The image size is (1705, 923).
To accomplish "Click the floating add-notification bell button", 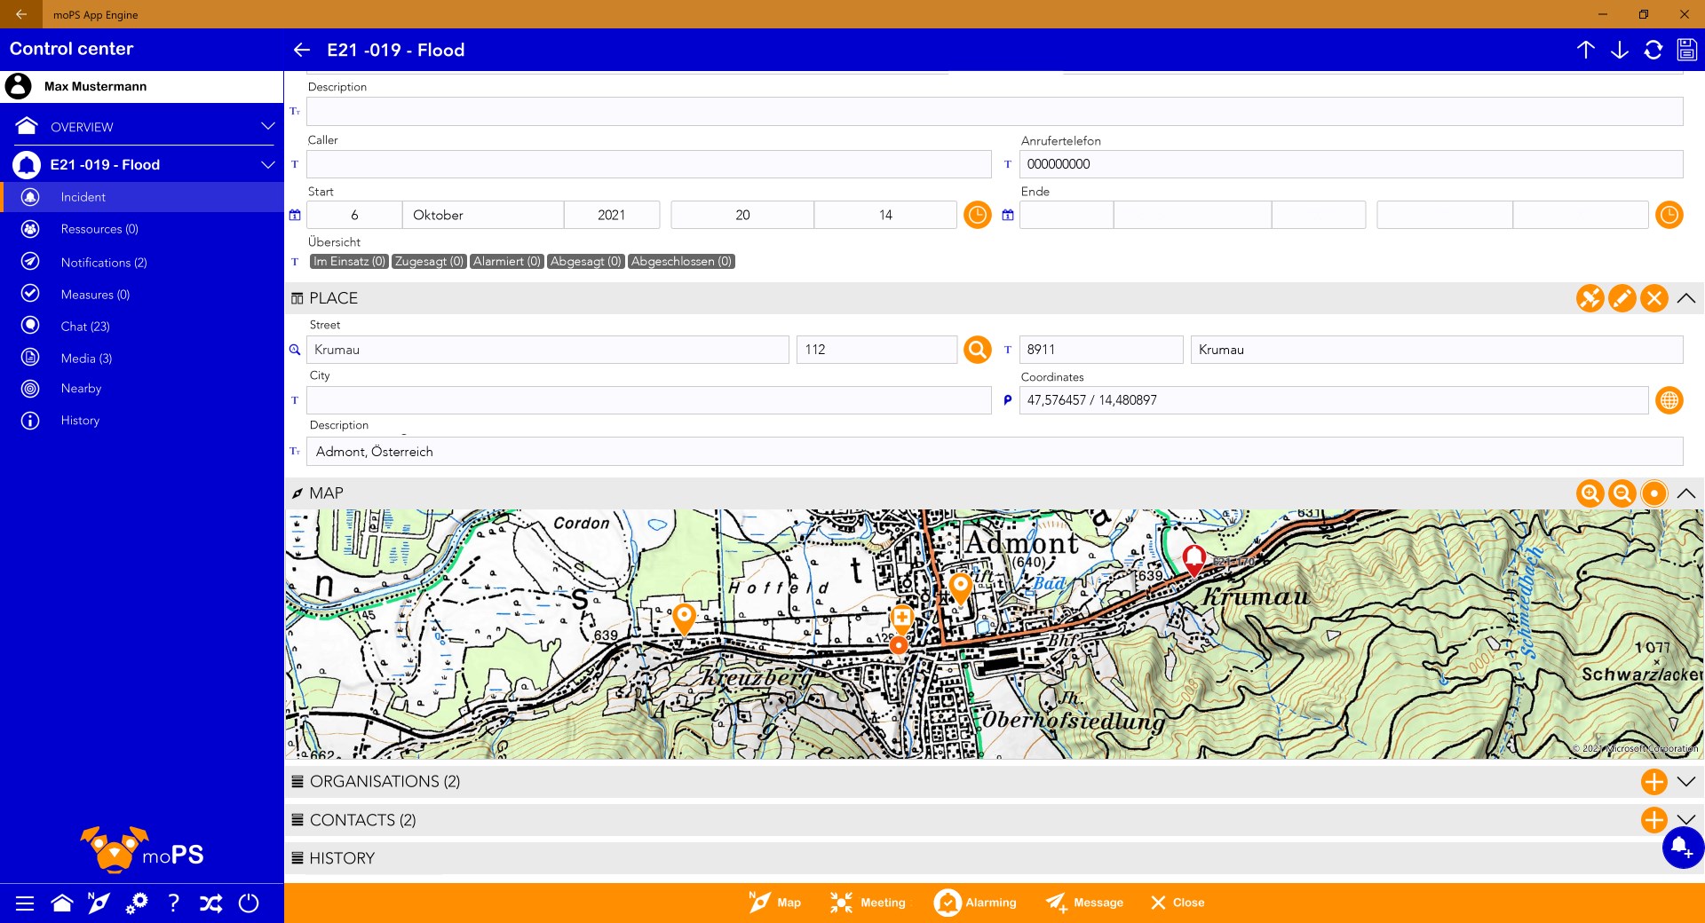I will [x=1682, y=848].
